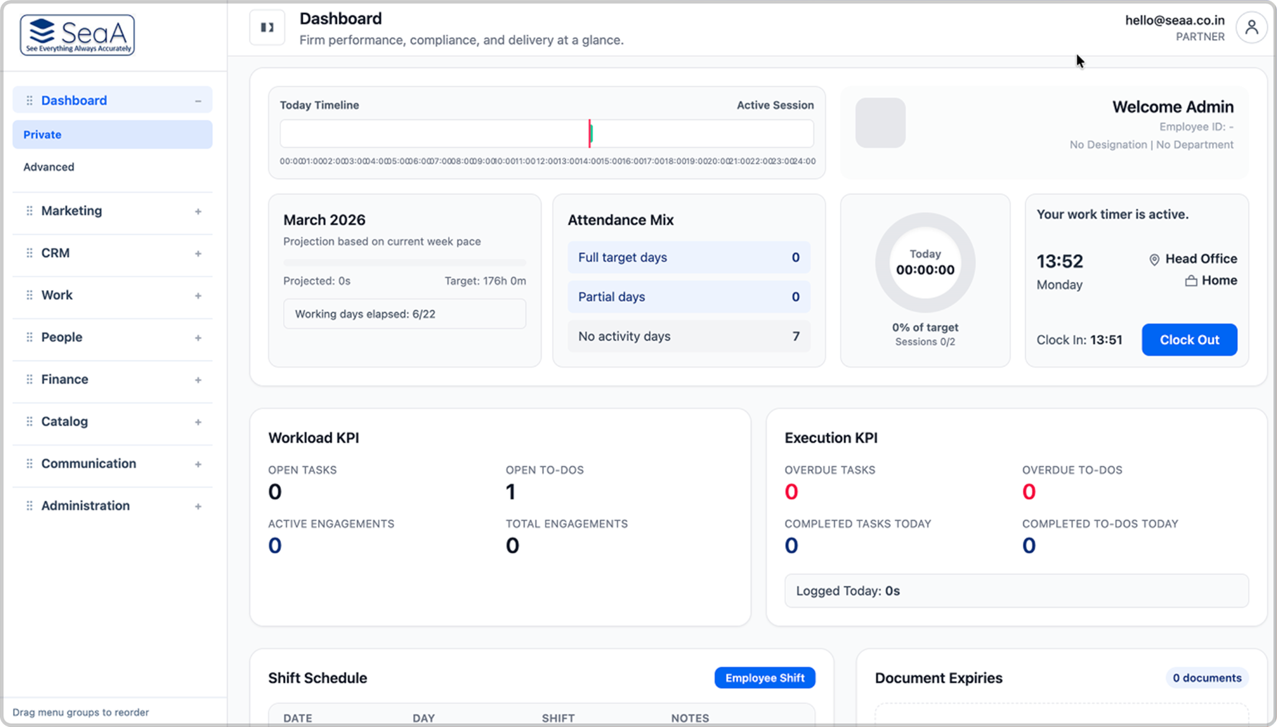The width and height of the screenshot is (1277, 727).
Task: Open the Work menu item
Action: pyautogui.click(x=57, y=295)
